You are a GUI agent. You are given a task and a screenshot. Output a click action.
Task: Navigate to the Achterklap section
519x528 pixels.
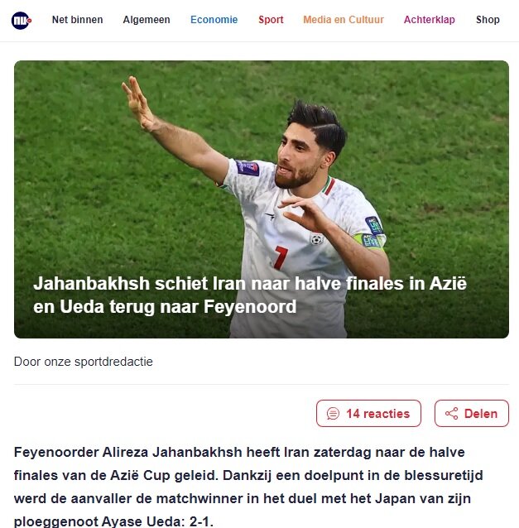pos(430,20)
